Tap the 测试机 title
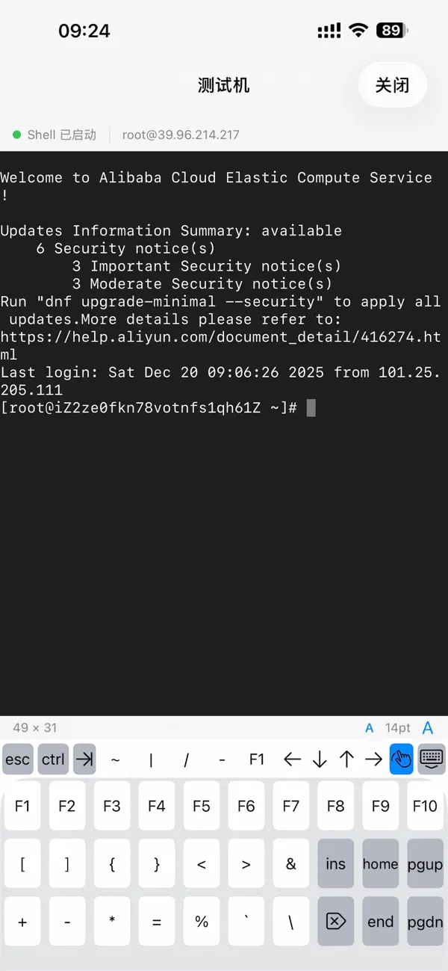This screenshot has height=971, width=448. (x=223, y=84)
